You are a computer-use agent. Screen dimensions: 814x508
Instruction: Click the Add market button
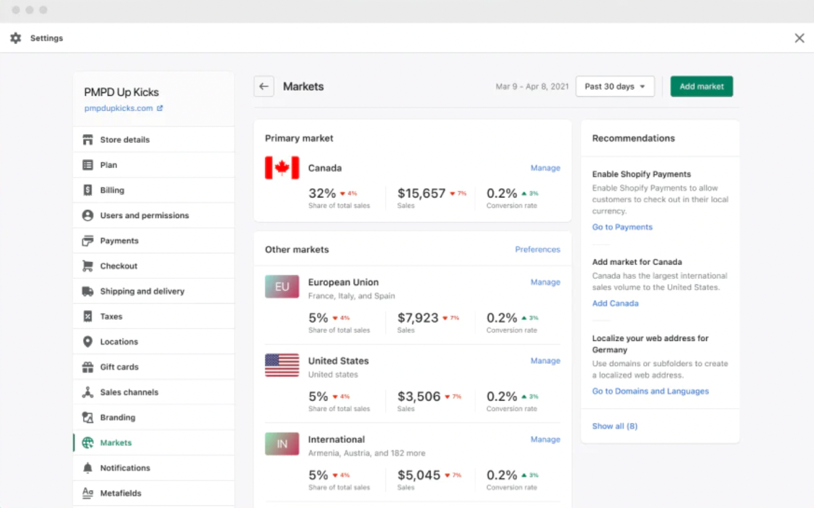pos(702,86)
